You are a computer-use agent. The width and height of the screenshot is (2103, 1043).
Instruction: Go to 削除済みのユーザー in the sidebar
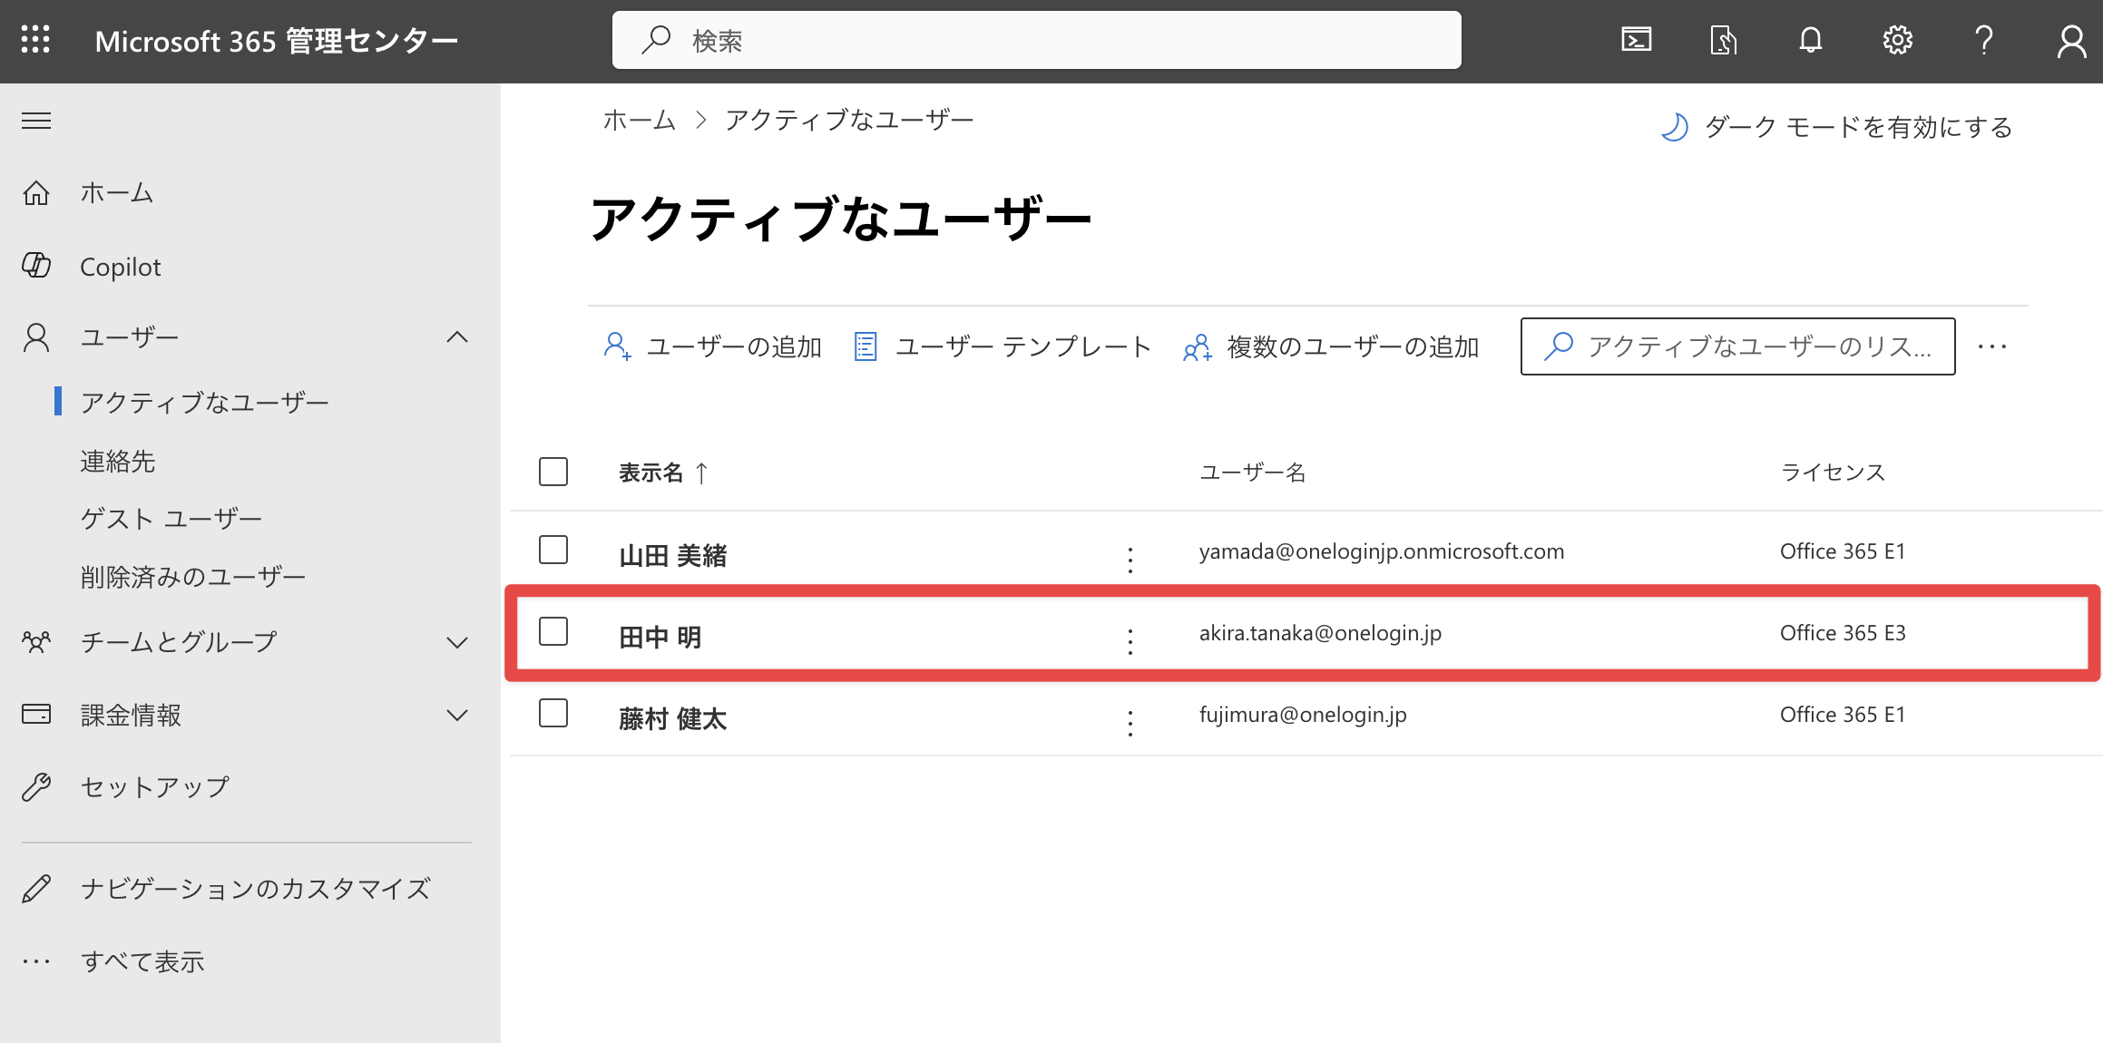point(192,577)
